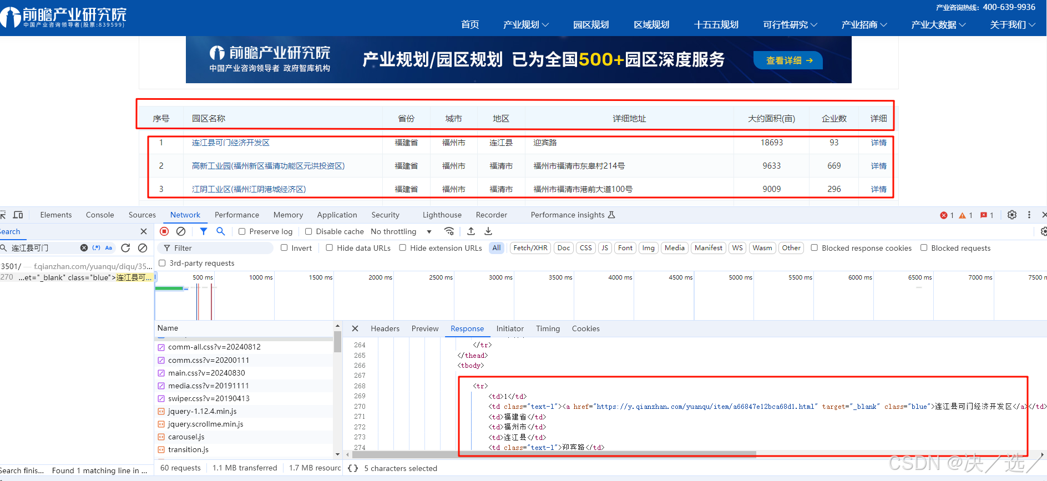
Task: Focus the network Filter input field
Action: point(215,248)
